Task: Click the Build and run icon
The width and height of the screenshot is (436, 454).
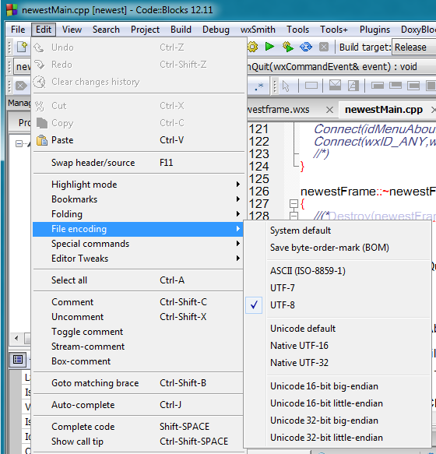Action: [288, 47]
